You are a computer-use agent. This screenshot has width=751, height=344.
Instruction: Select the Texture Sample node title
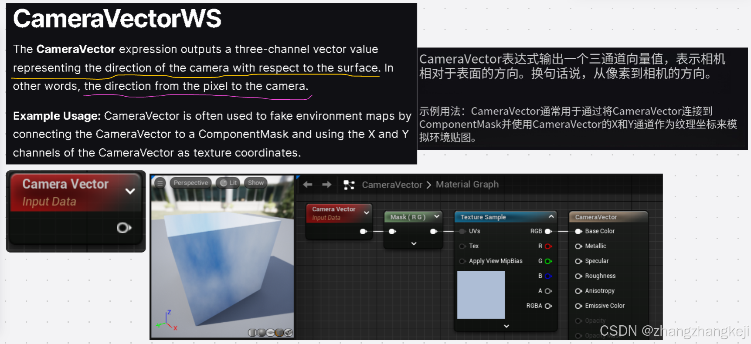point(483,217)
